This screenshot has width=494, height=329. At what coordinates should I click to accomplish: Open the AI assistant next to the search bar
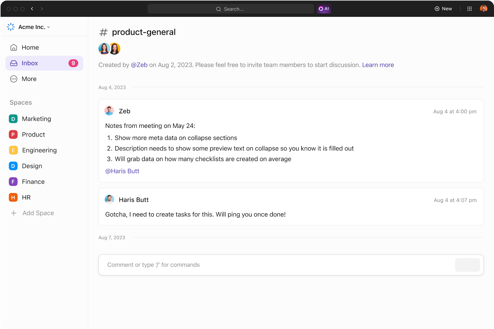[324, 9]
